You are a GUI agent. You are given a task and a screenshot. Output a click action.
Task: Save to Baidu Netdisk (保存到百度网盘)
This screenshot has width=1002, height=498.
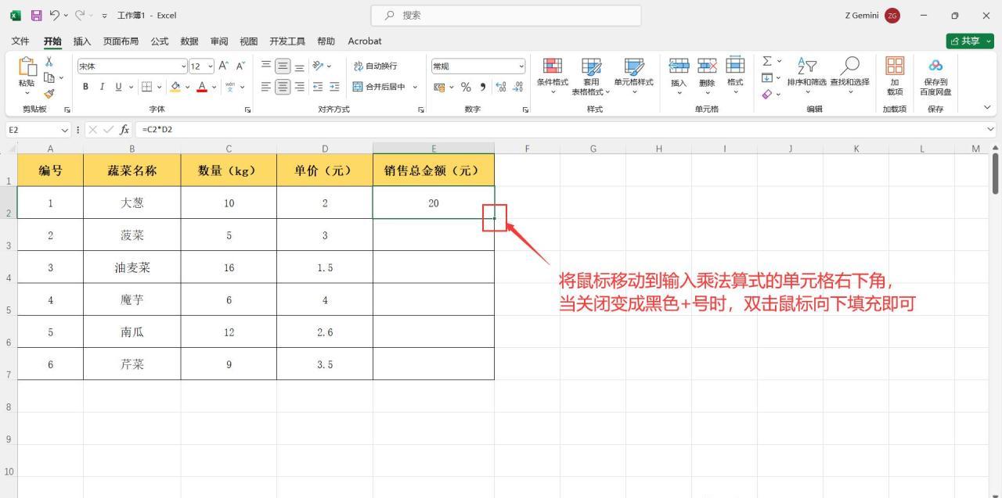point(935,77)
